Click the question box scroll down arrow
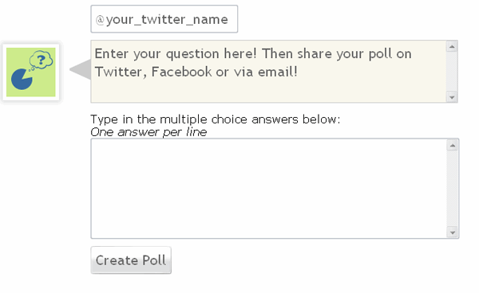Image resolution: width=479 pixels, height=293 pixels. click(452, 97)
